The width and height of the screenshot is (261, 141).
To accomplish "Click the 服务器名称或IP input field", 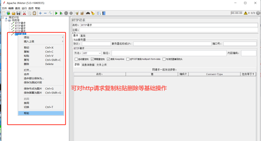I will click(x=172, y=44).
